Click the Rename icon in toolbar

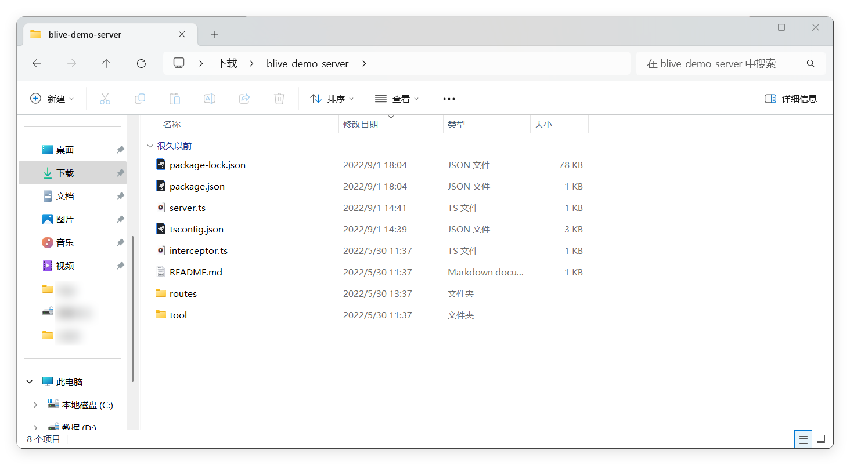click(210, 99)
